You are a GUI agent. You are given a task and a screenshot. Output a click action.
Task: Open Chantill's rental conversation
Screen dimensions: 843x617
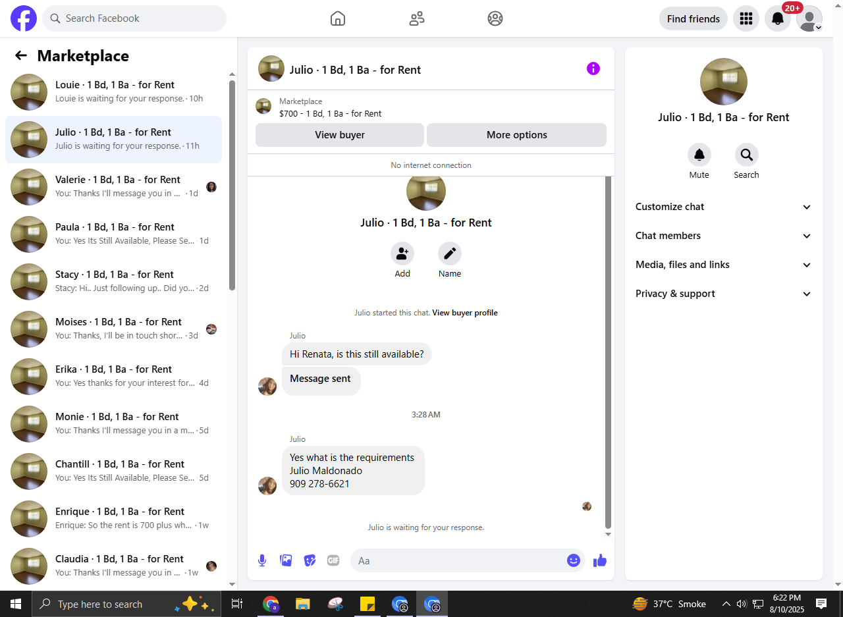(x=113, y=471)
